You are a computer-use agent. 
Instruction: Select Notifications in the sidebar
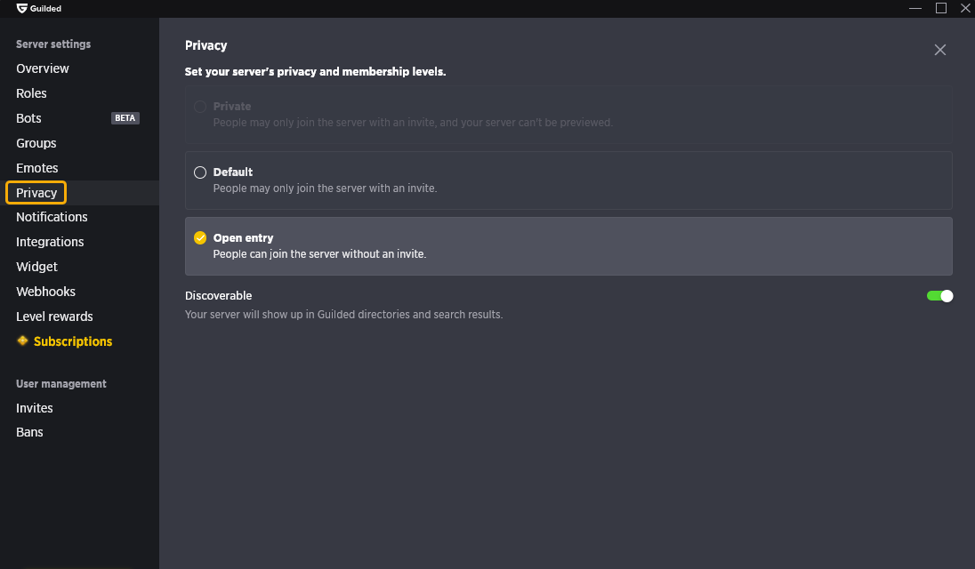pos(52,217)
